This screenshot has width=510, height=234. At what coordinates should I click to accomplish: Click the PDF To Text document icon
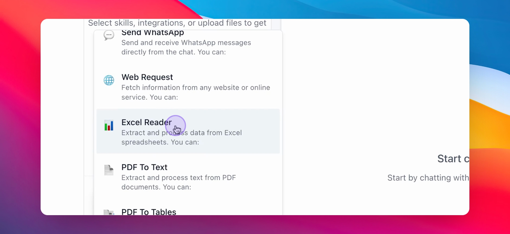click(x=109, y=170)
